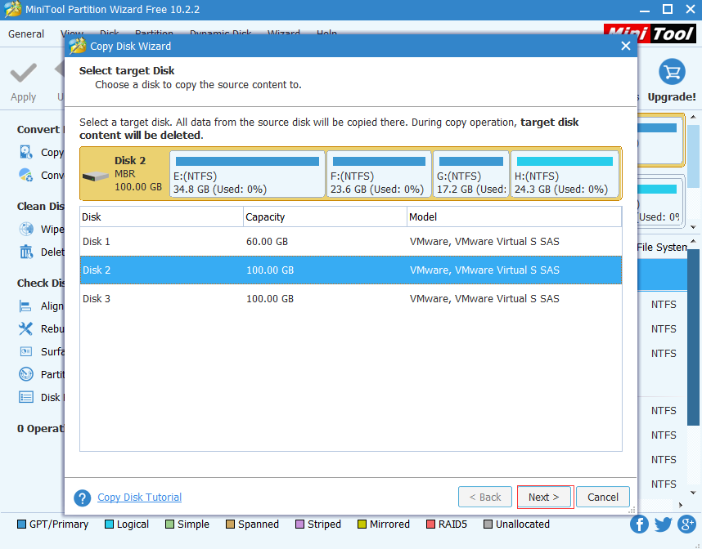This screenshot has width=702, height=549.
Task: Click the Align partitions sidebar icon
Action: [x=25, y=306]
